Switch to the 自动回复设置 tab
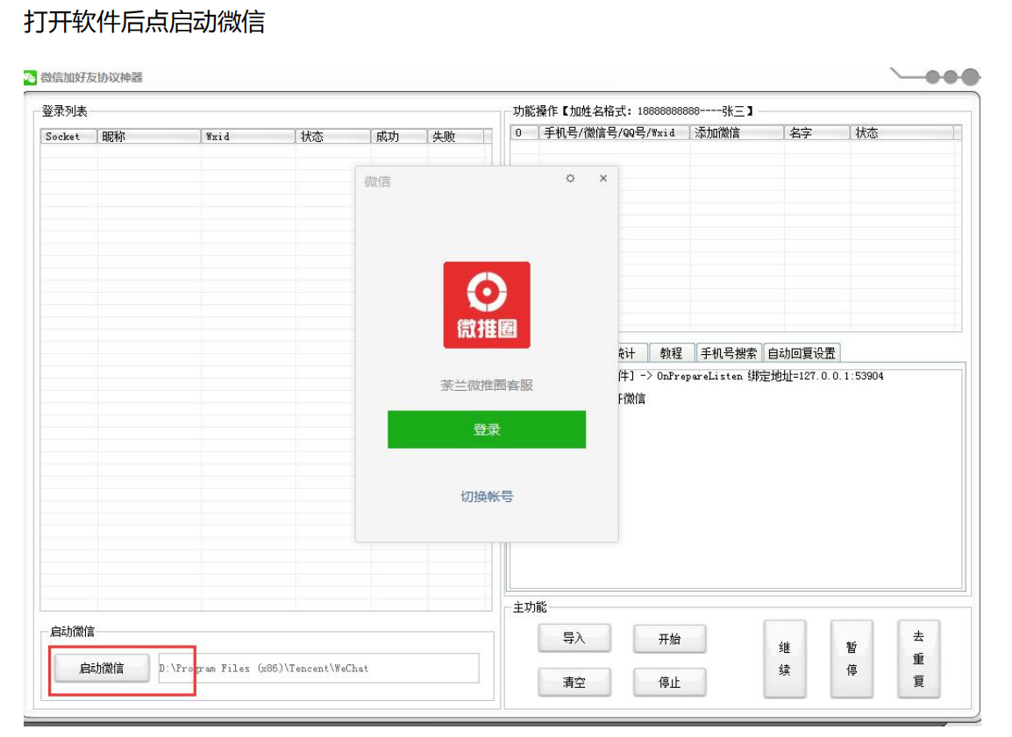The width and height of the screenshot is (1012, 737). tap(802, 352)
